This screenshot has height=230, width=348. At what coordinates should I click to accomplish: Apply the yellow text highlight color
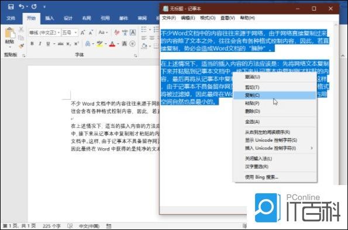(x=99, y=44)
